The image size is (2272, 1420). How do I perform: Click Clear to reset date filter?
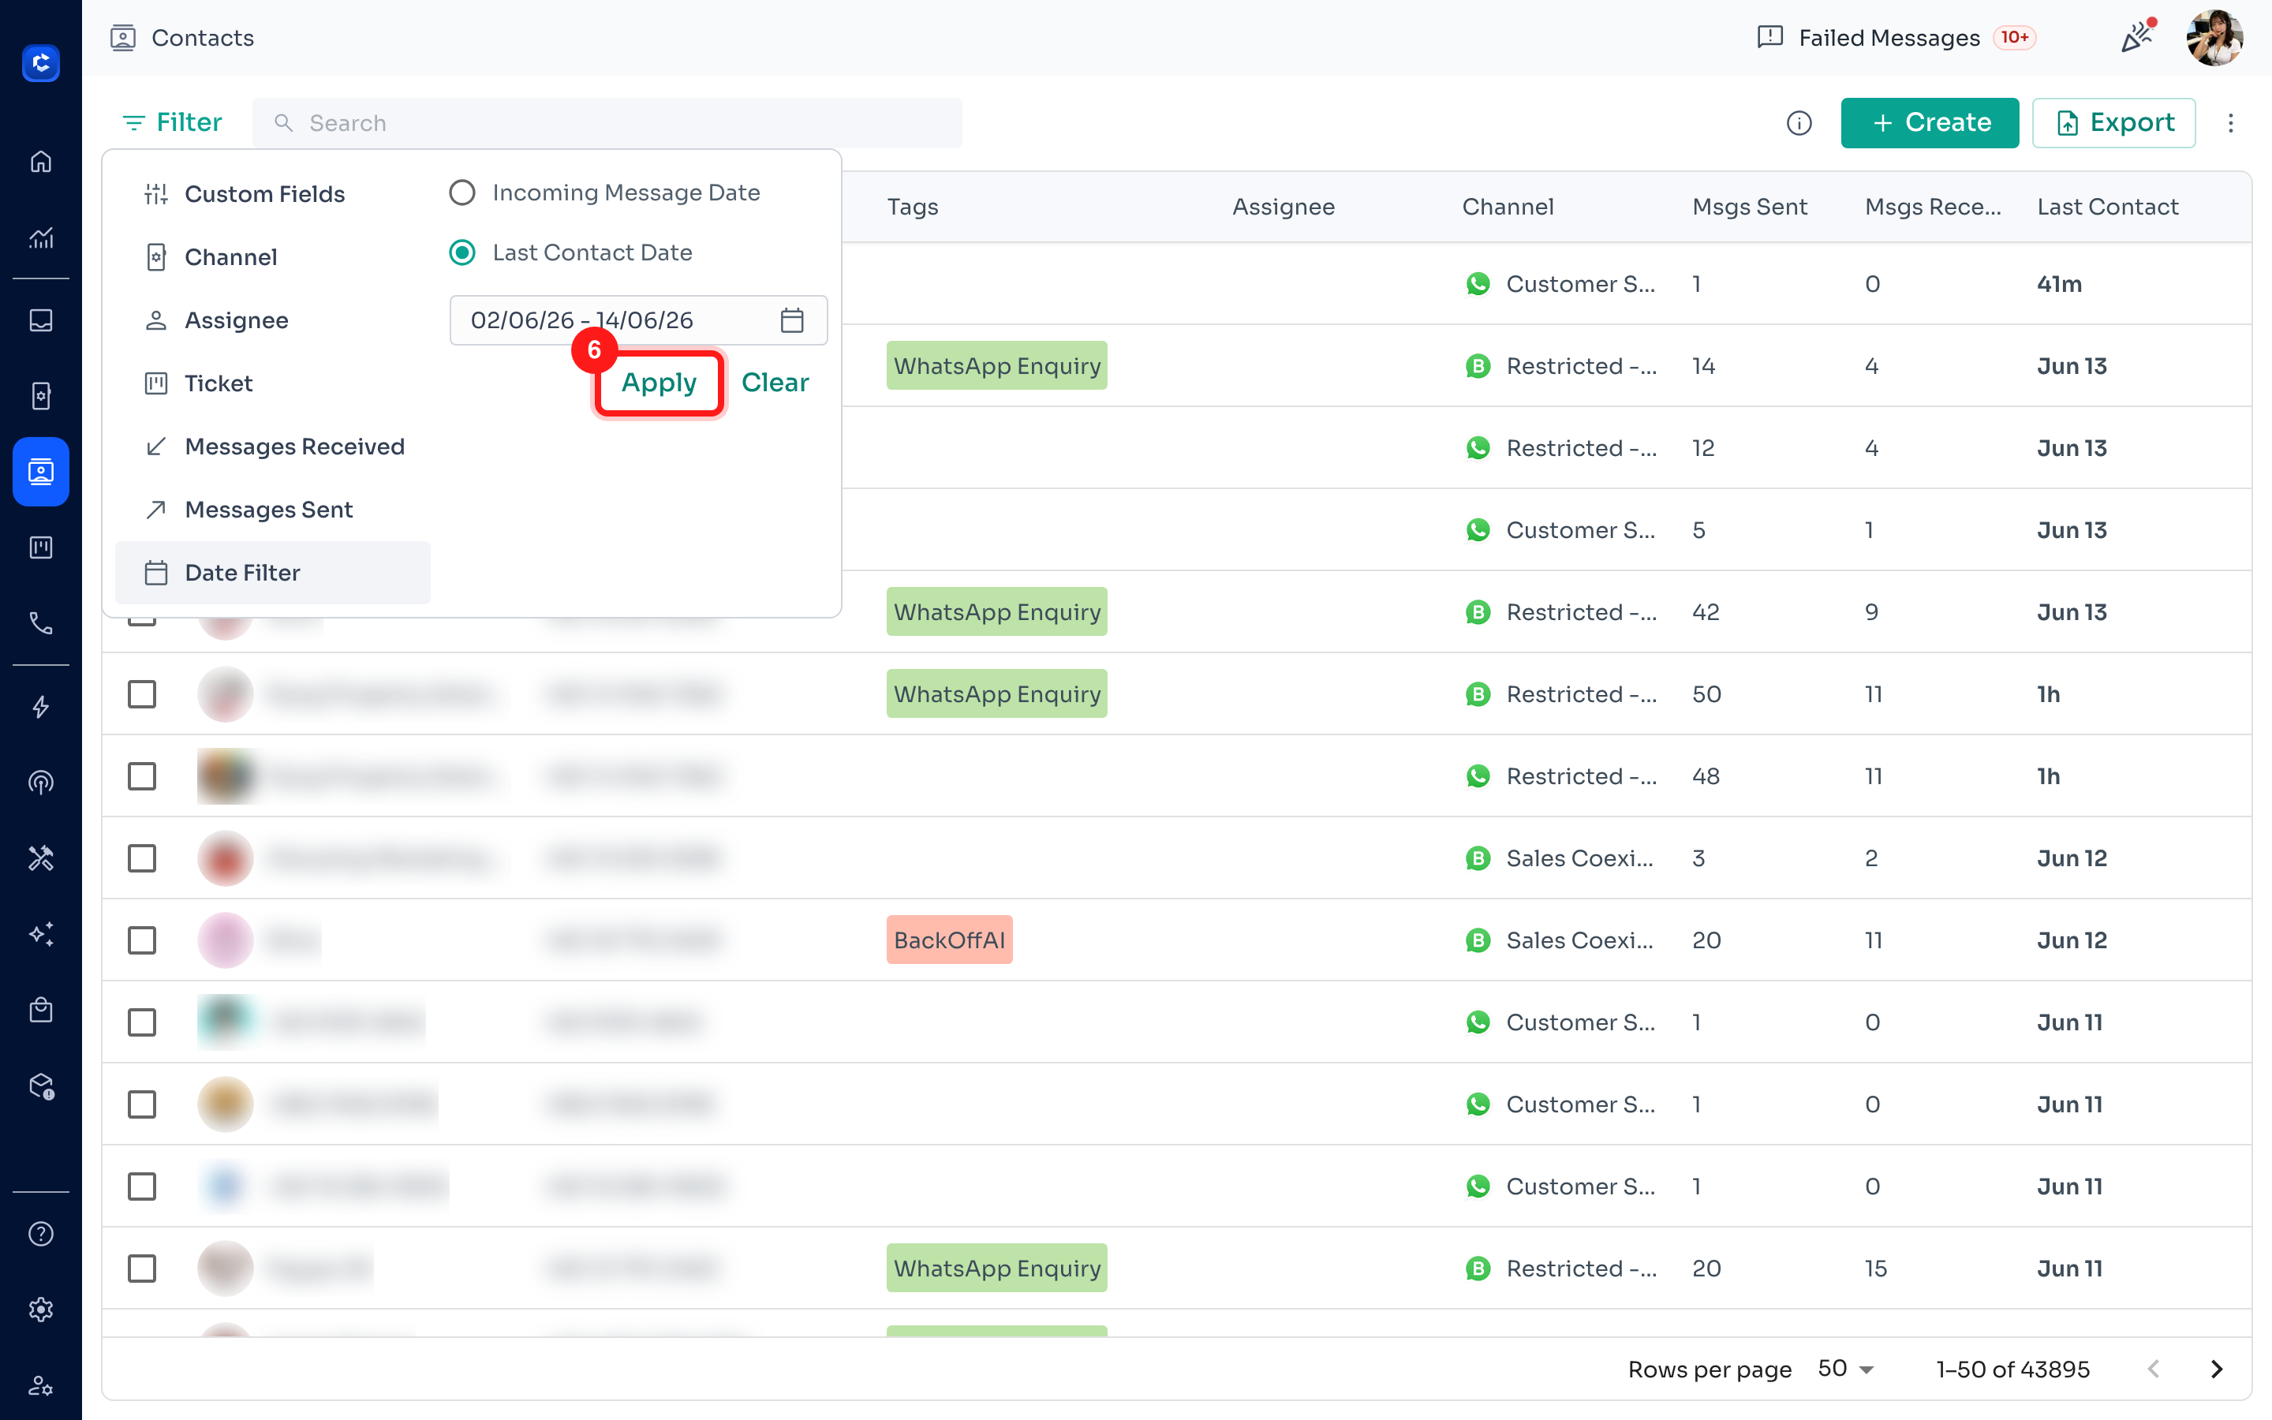[775, 383]
